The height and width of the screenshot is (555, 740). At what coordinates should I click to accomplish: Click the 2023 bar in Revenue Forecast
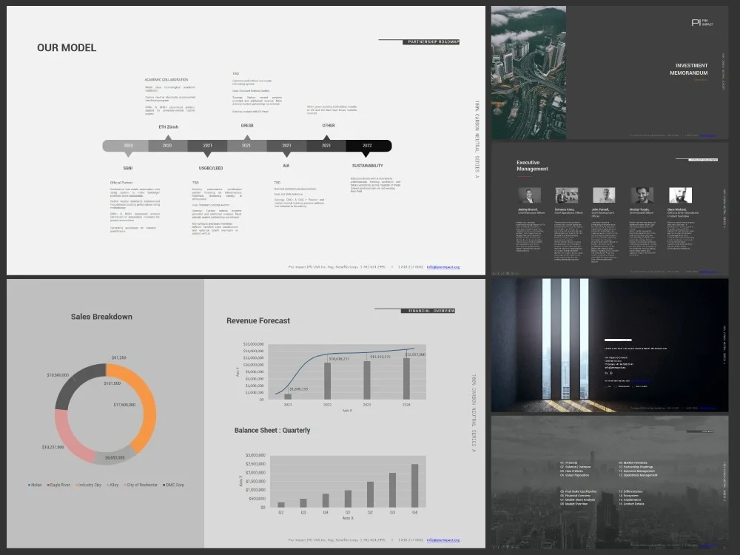[367, 380]
